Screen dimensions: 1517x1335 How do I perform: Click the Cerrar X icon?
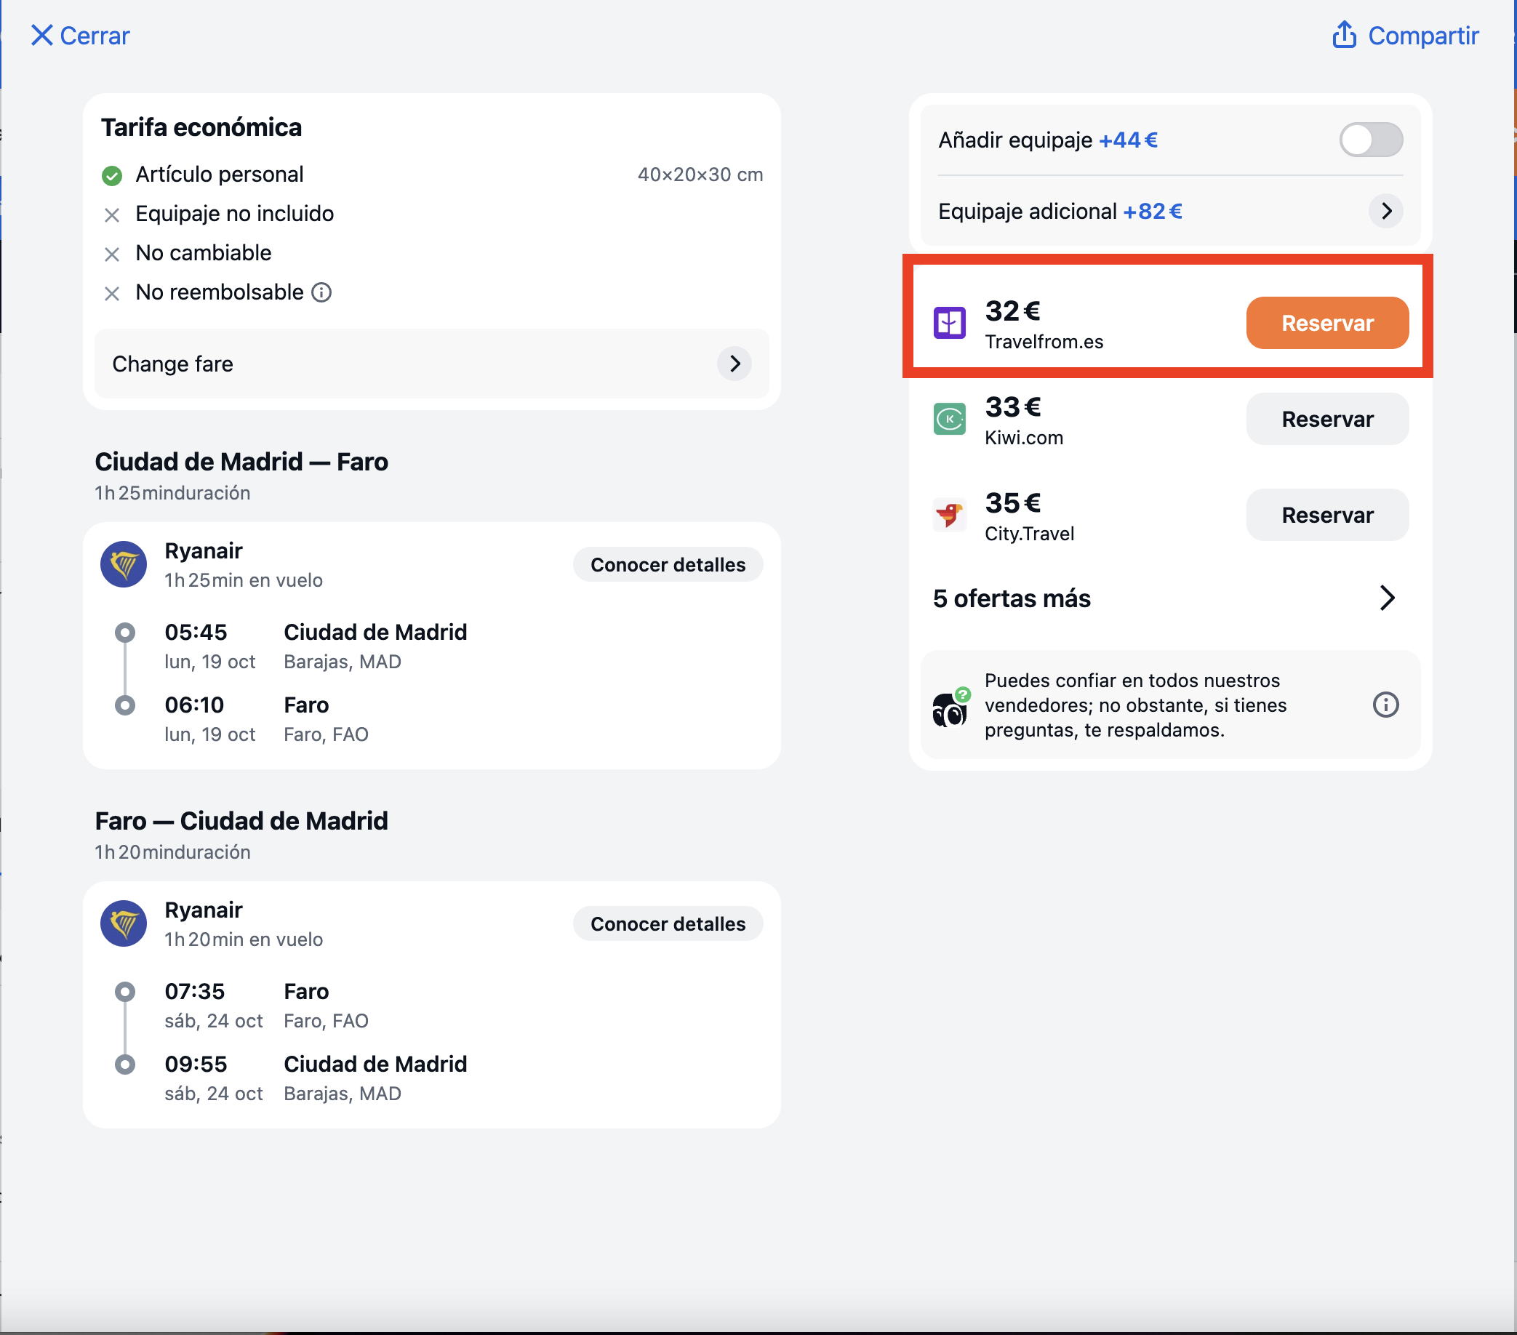41,35
